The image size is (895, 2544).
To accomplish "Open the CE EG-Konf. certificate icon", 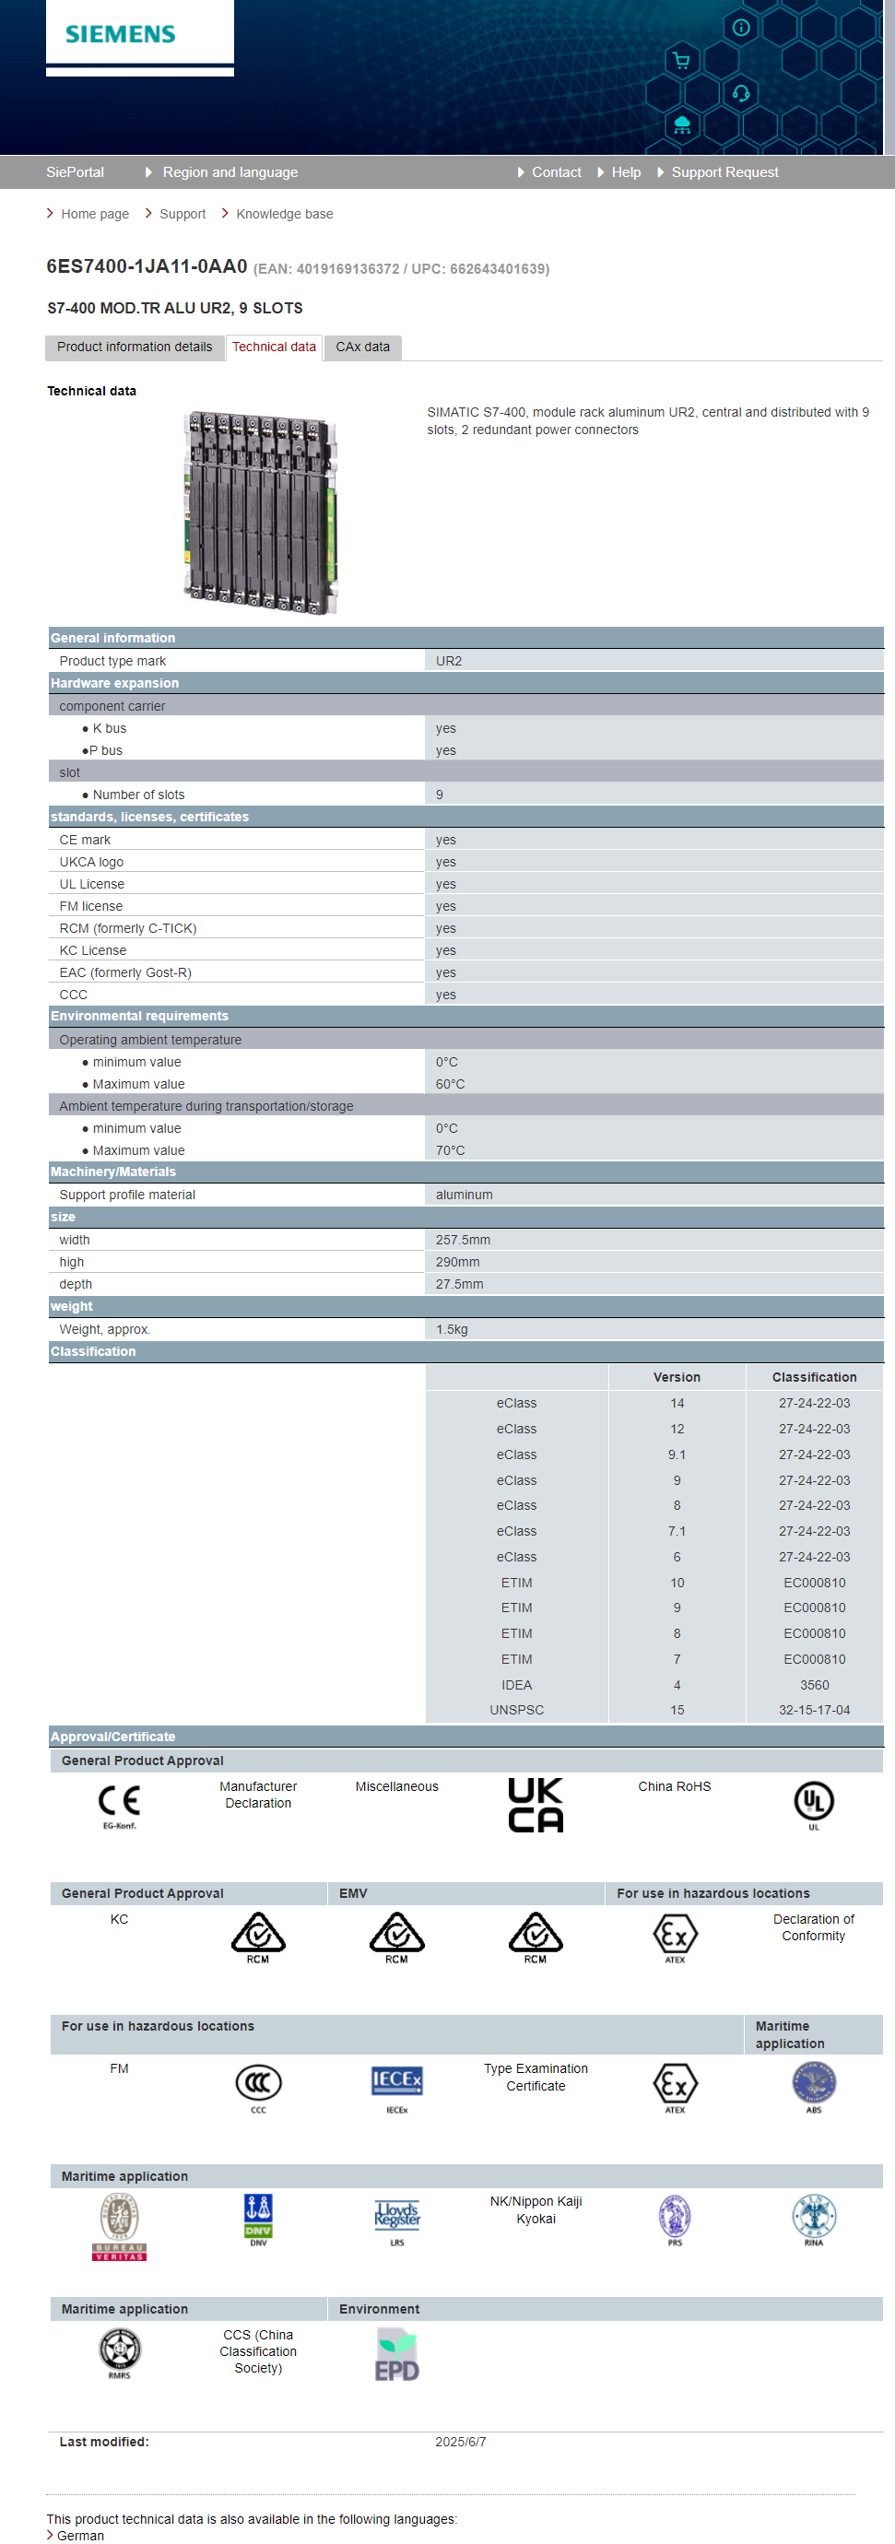I will pyautogui.click(x=120, y=1805).
